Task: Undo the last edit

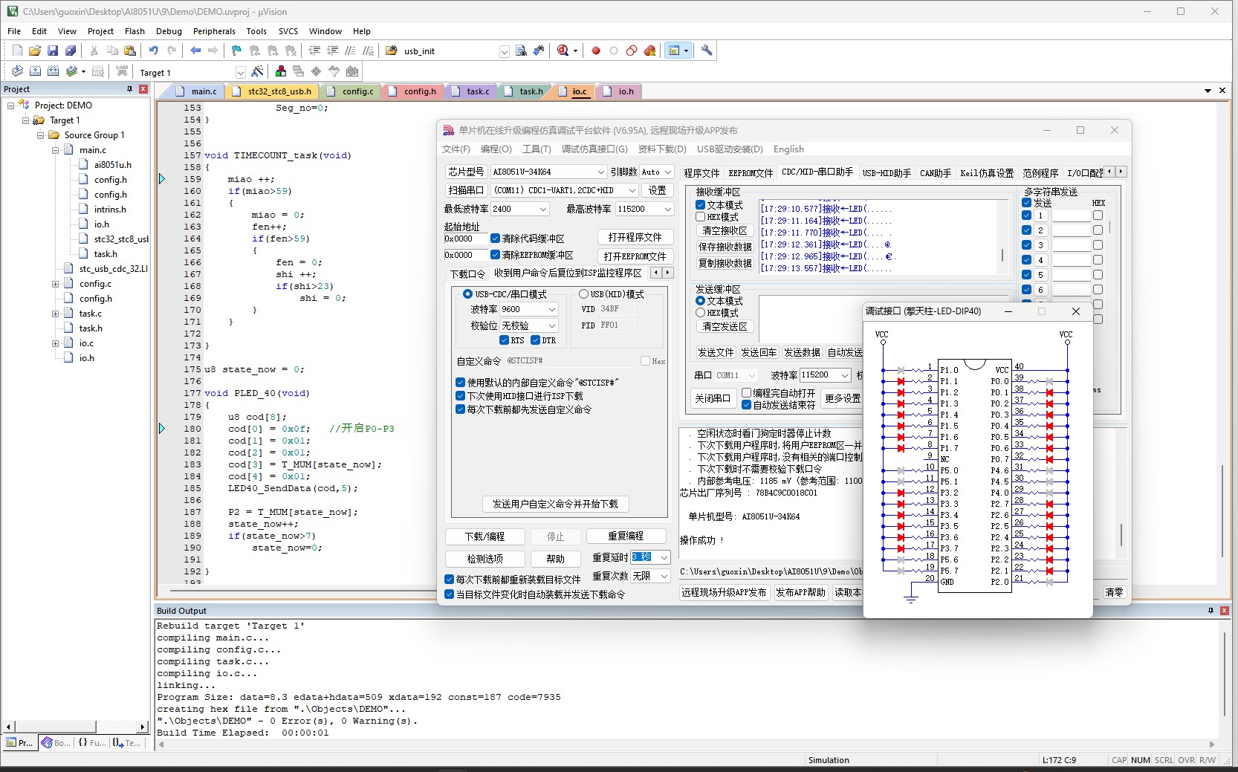Action: (154, 51)
